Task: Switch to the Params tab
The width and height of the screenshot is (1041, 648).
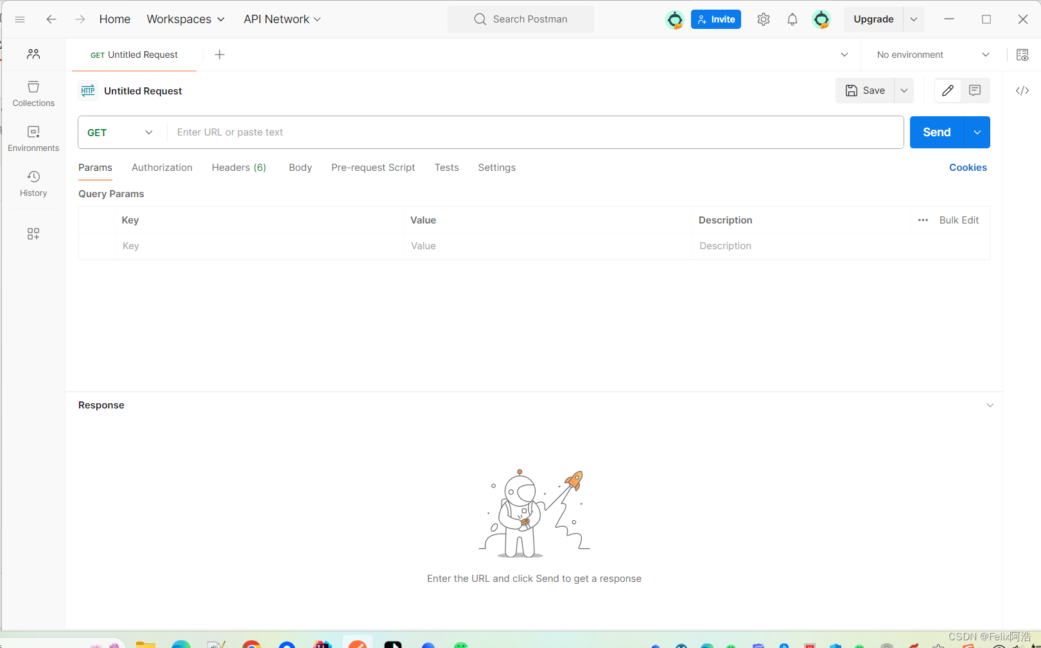Action: (x=95, y=168)
